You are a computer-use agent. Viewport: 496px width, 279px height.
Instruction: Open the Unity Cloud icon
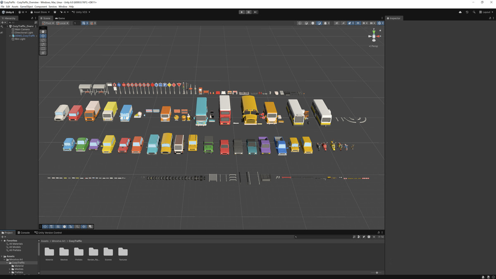click(460, 12)
